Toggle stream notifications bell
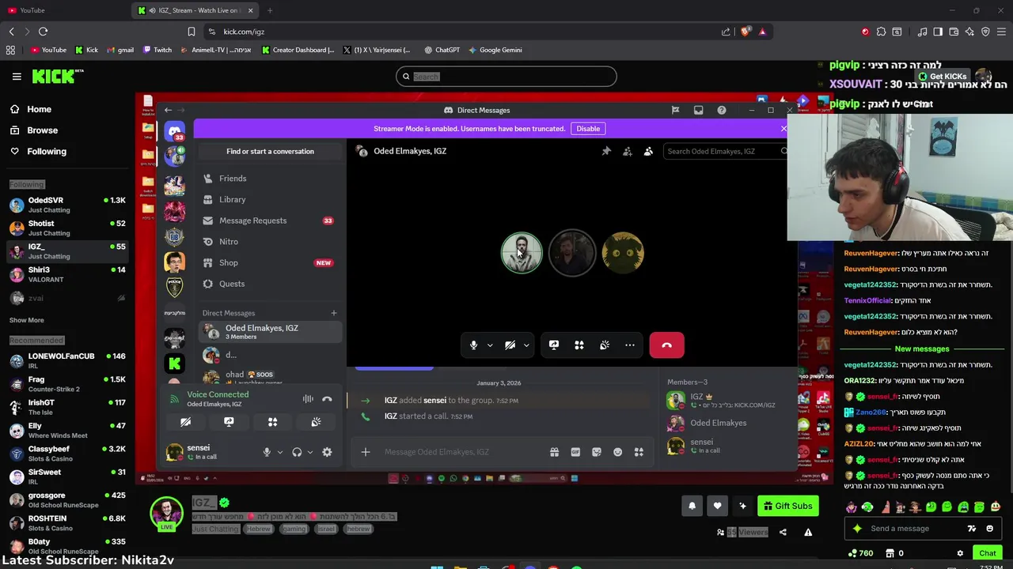 pos(692,506)
